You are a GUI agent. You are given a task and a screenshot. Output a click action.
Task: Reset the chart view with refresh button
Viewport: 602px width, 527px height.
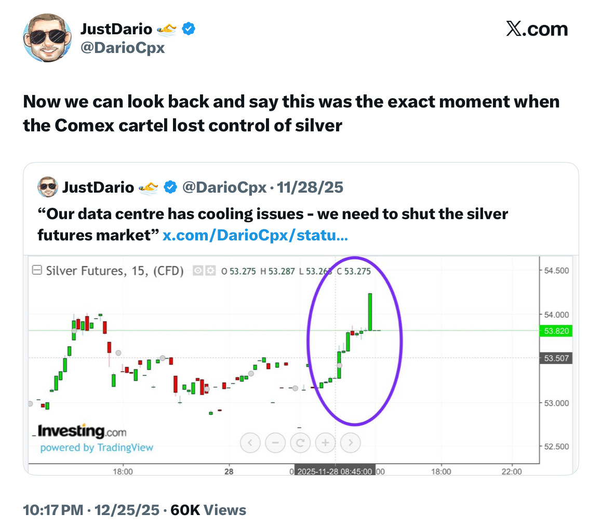point(300,443)
